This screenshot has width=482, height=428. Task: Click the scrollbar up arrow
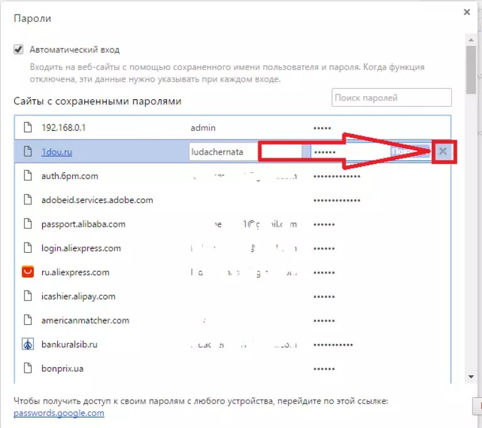tap(471, 40)
